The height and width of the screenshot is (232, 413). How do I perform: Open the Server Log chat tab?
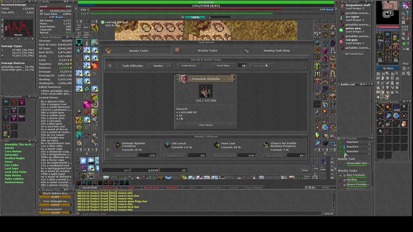(x=110, y=188)
